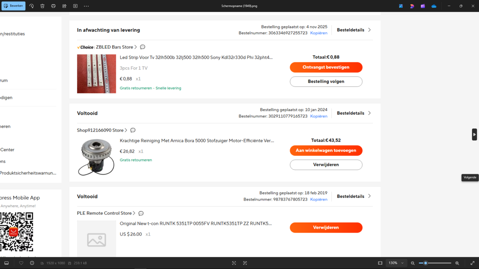Click the Bewerken edit button
Screen dimensions: 479x269
click(x=13, y=6)
